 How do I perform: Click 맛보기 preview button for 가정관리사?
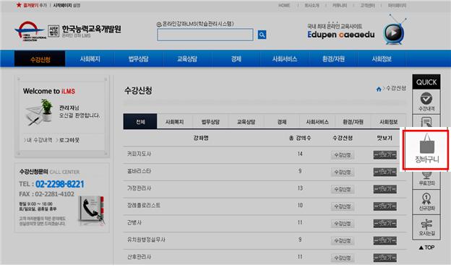(385, 189)
